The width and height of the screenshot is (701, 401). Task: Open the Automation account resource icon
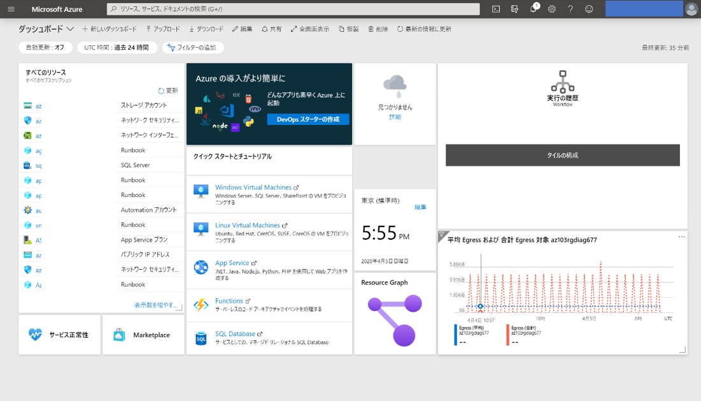pyautogui.click(x=28, y=210)
